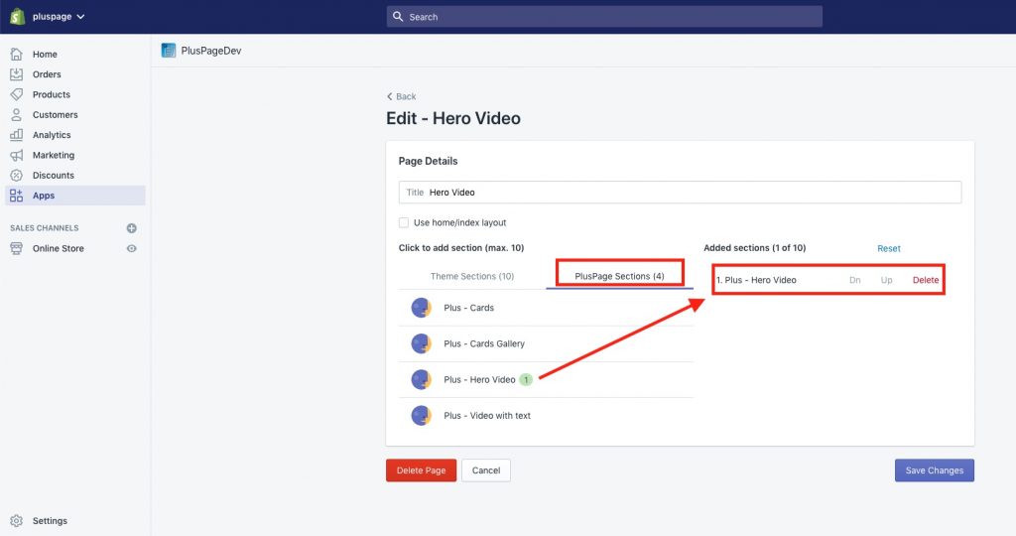
Task: Add a sales channel plus icon
Action: (132, 228)
